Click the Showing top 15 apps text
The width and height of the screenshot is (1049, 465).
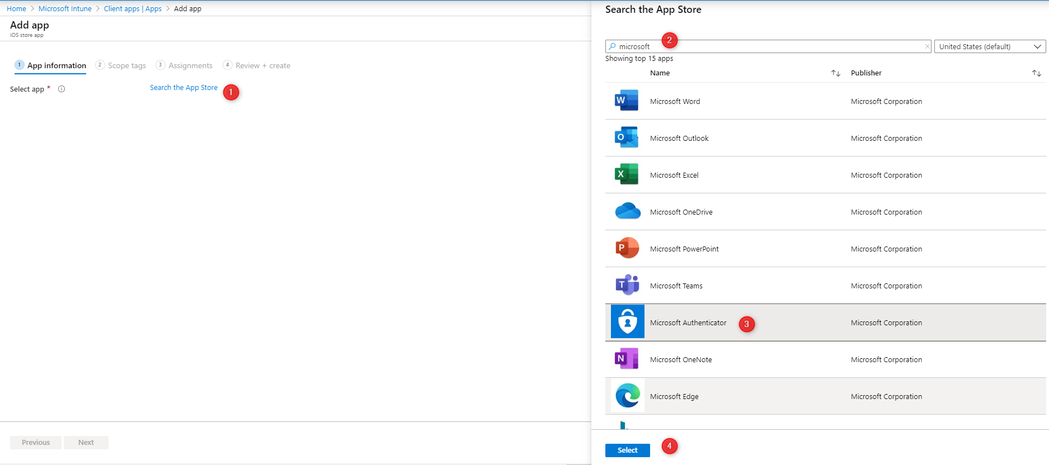point(639,59)
